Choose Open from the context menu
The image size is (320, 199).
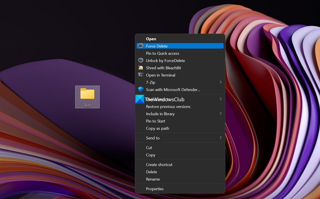pyautogui.click(x=180, y=39)
